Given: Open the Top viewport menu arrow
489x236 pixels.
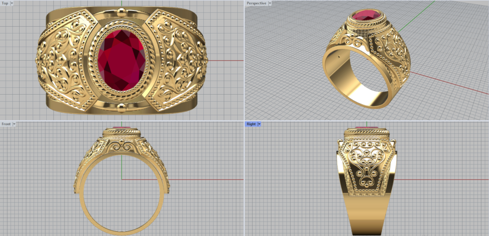Looking at the screenshot, I should [11, 3].
